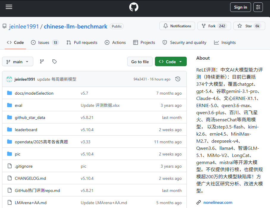Open the Projects tab
This screenshot has height=208, width=270.
[144, 43]
